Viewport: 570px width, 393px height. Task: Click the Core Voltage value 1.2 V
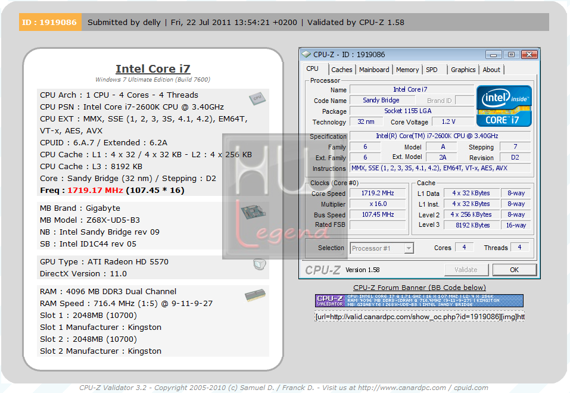click(453, 121)
